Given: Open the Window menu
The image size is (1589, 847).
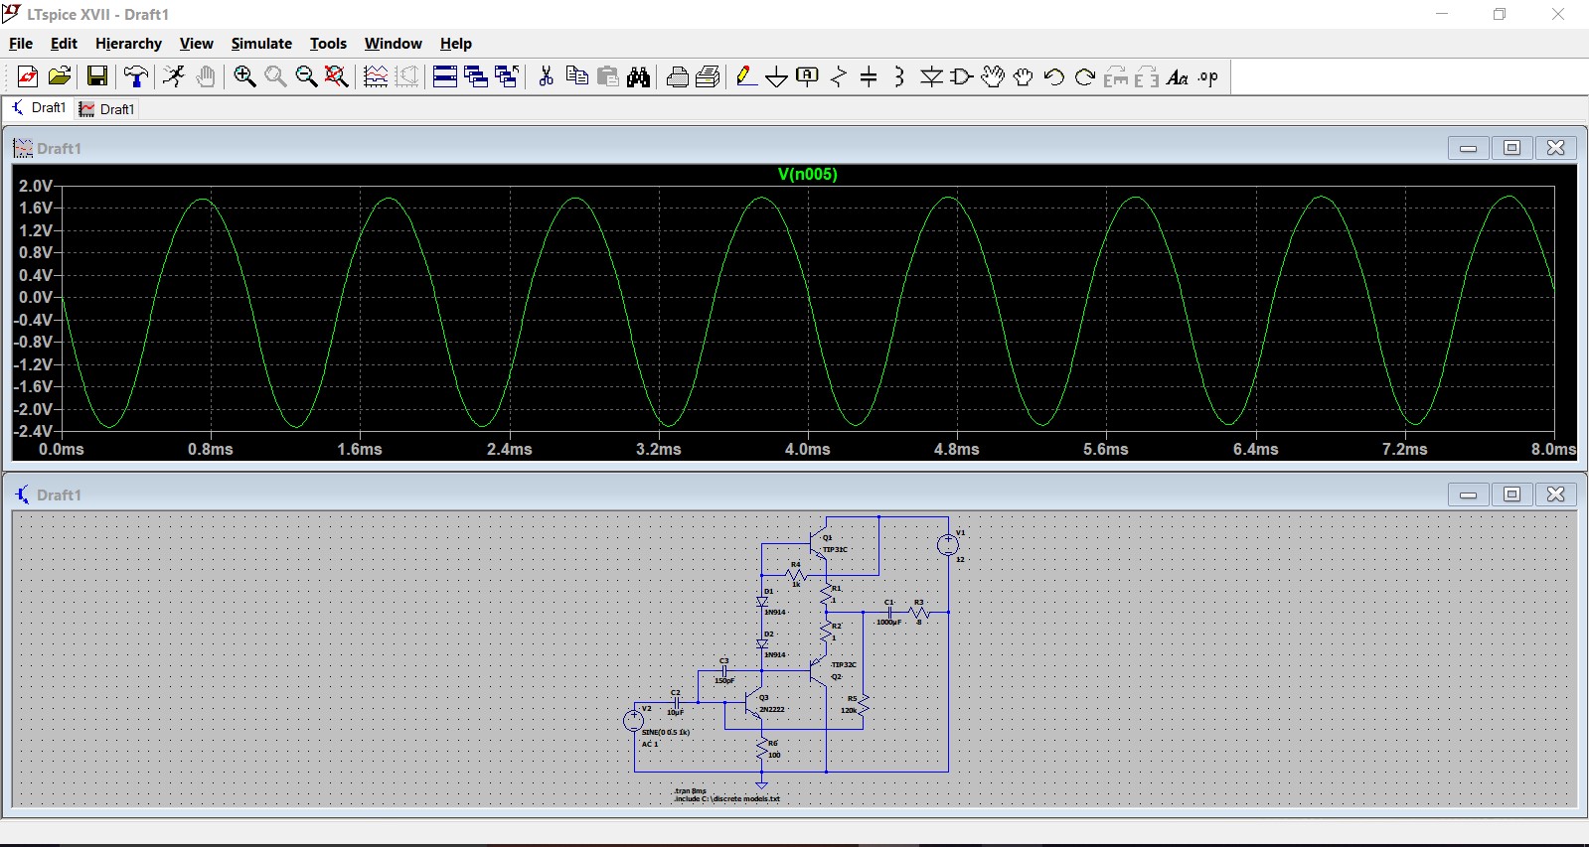Looking at the screenshot, I should click(x=393, y=44).
